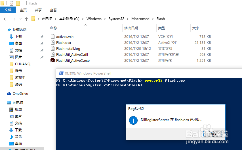Viewport: 242px width, 150px height.
Task: Click 确定 button in RegSvr32 dialog
Action: tap(213, 134)
